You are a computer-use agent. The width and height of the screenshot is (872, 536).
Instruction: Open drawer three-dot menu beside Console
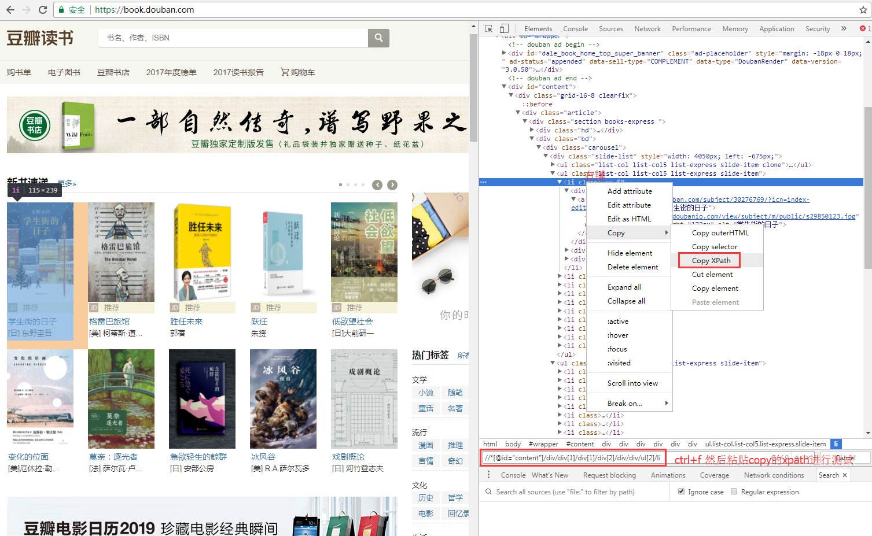tap(488, 475)
